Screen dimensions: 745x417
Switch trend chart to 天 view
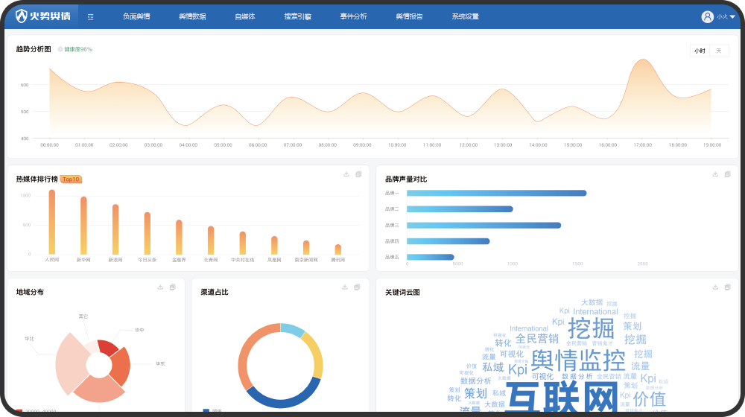click(x=719, y=51)
